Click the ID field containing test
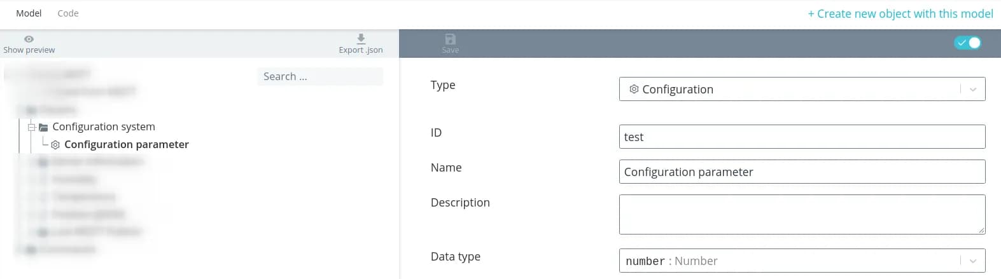 pos(802,137)
